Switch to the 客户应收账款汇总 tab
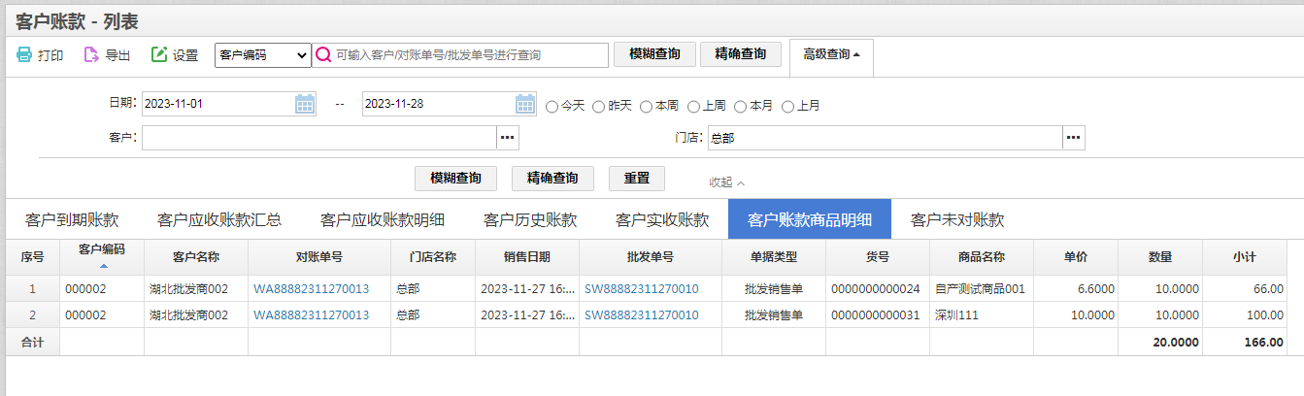The image size is (1304, 396). [219, 219]
